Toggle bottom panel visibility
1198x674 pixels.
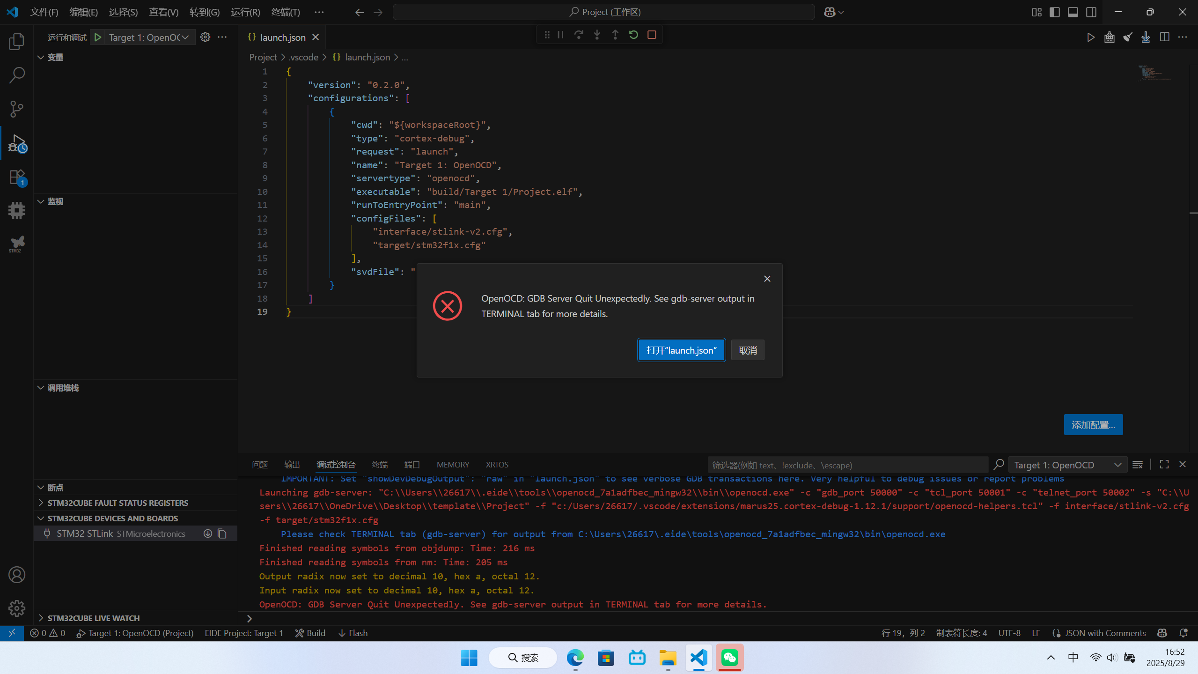1073,12
